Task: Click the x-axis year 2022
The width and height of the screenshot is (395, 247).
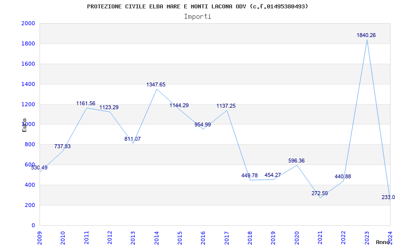Action: 344,238
